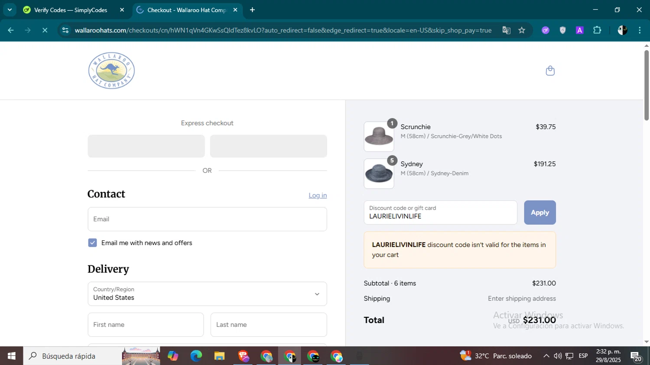The image size is (650, 365).
Task: Open the site information icon in address bar
Action: pos(65,30)
